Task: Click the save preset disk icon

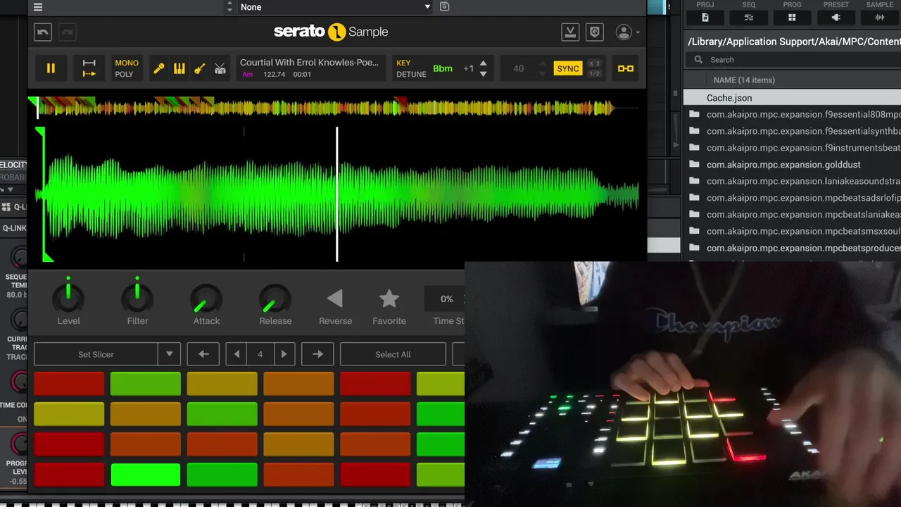Action: (444, 7)
